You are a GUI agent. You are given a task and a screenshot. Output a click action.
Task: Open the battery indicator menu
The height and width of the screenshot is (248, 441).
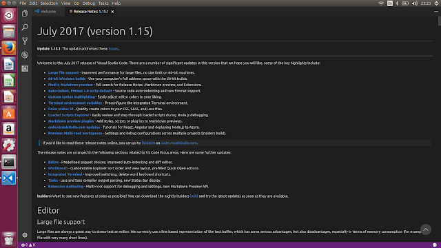tap(405, 3)
